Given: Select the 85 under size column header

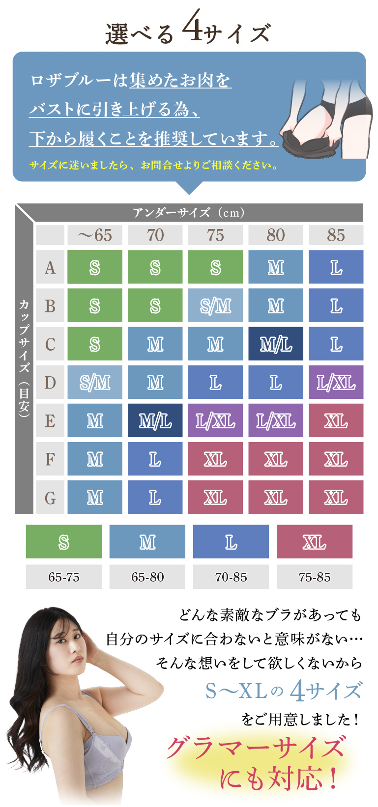Looking at the screenshot, I should point(336,235).
